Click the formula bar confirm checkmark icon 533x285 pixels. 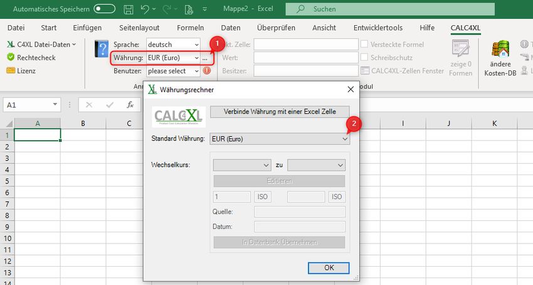point(110,105)
